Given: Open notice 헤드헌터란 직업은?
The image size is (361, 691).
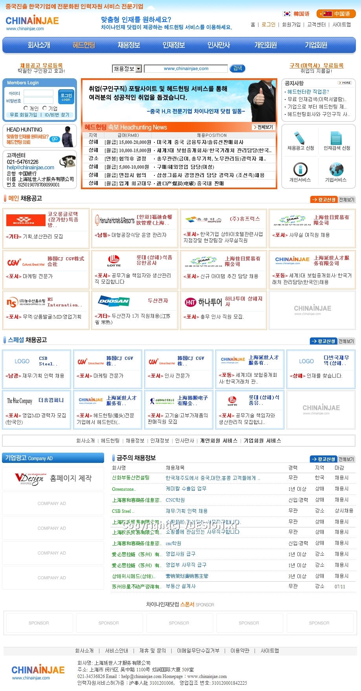Looking at the screenshot, I should 308,92.
